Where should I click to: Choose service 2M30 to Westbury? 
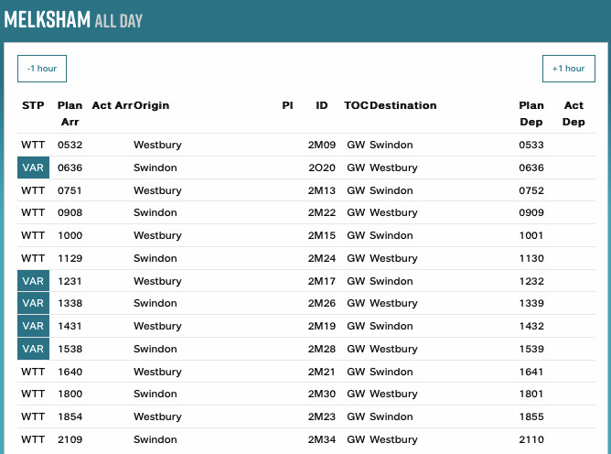pyautogui.click(x=322, y=395)
